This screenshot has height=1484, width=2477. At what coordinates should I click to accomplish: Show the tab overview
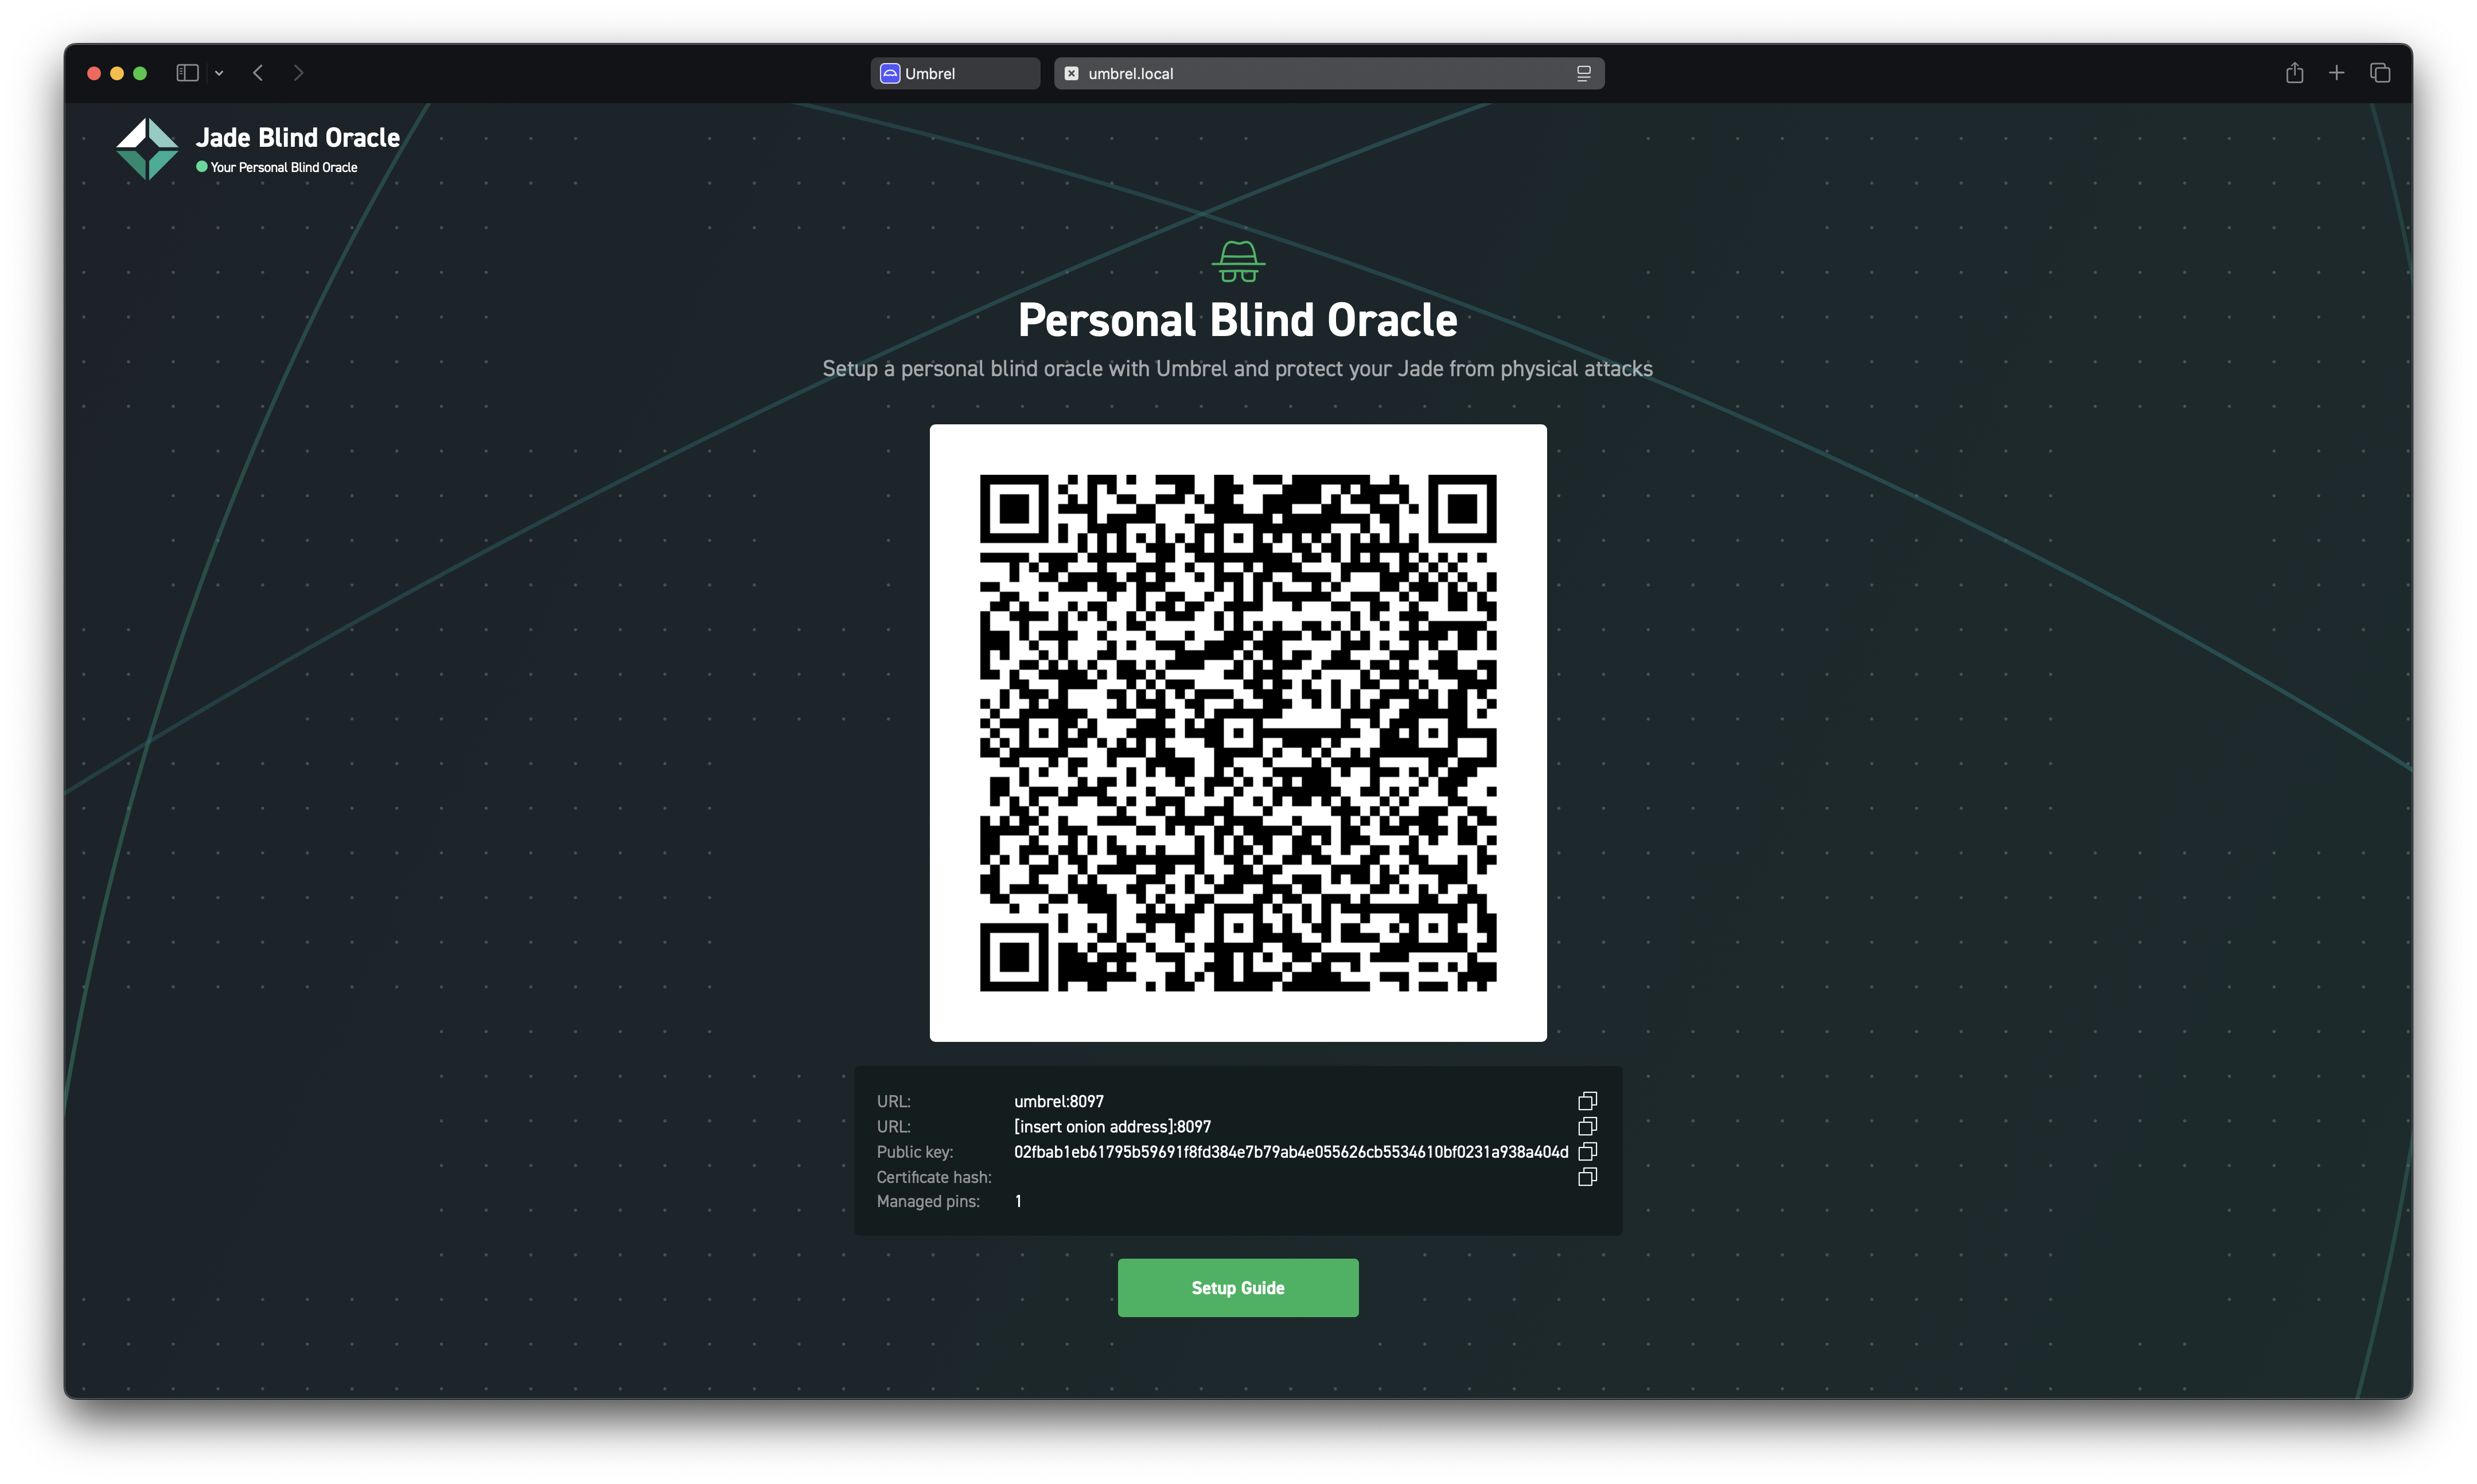(x=2380, y=73)
